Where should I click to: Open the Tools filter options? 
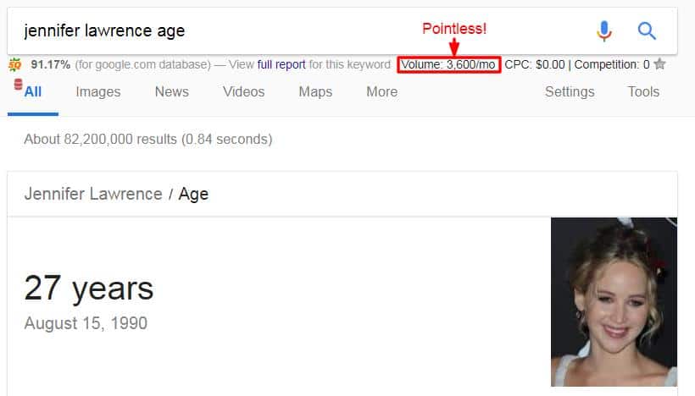[643, 91]
